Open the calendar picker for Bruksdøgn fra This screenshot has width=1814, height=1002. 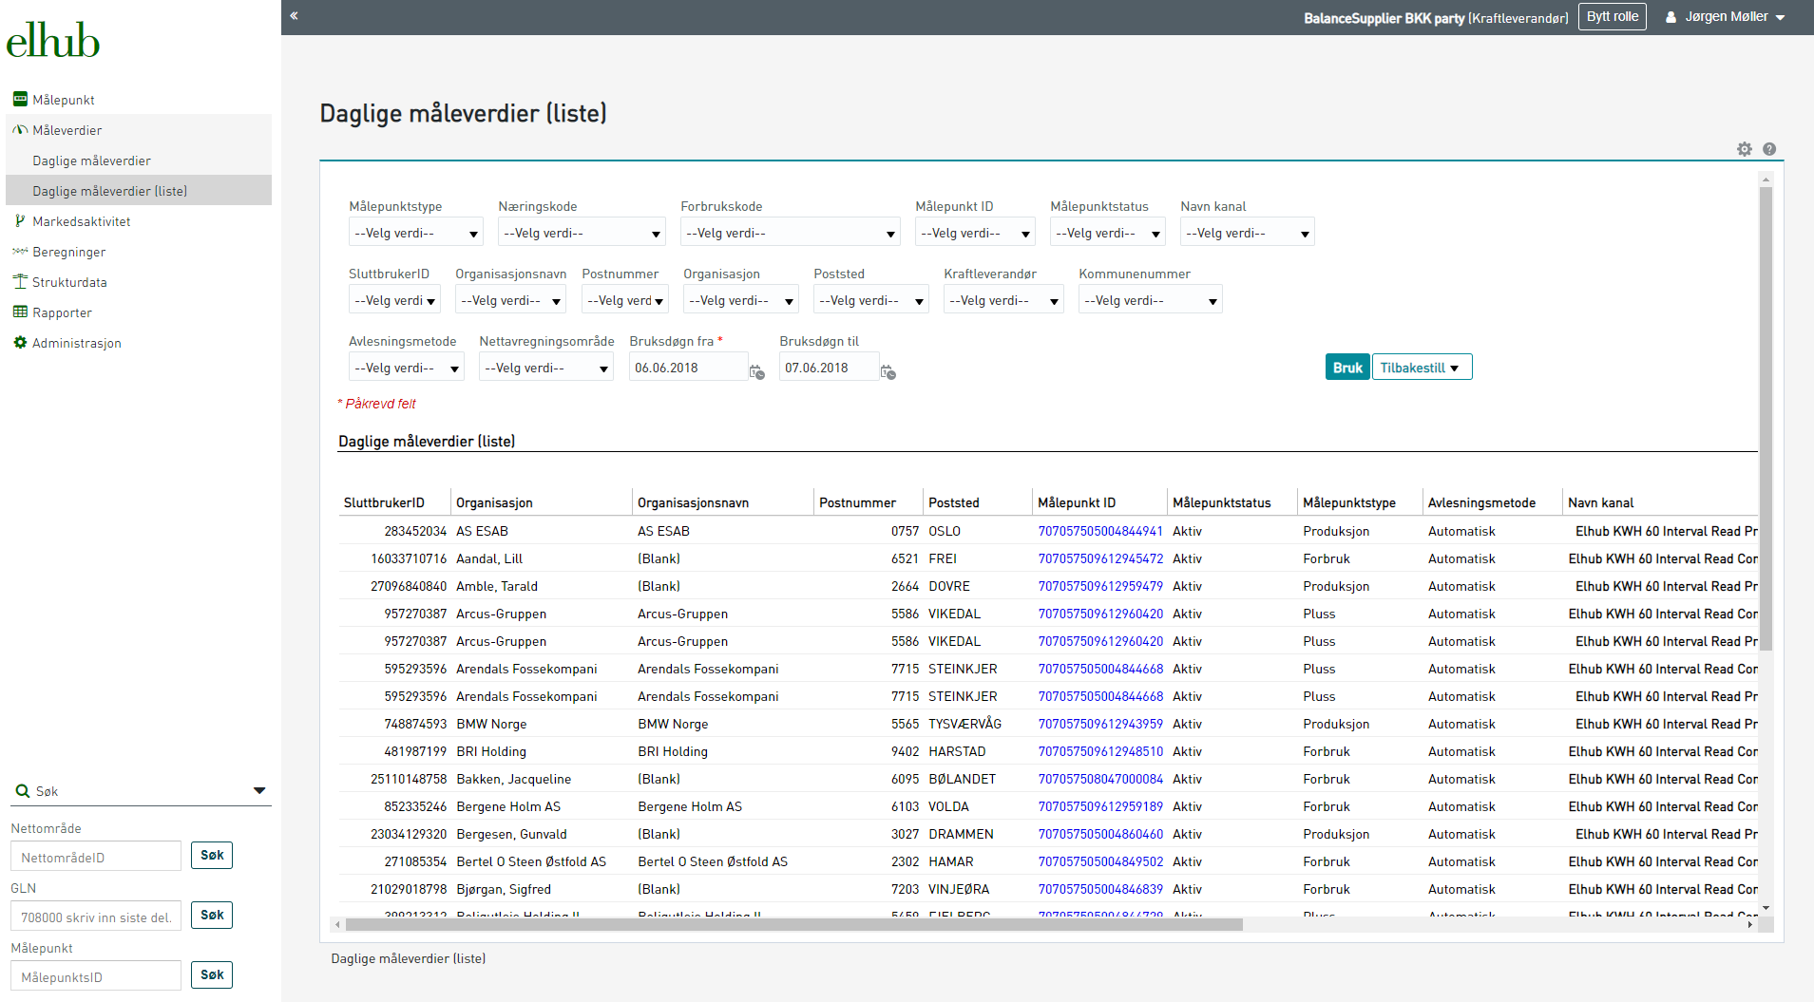click(757, 371)
